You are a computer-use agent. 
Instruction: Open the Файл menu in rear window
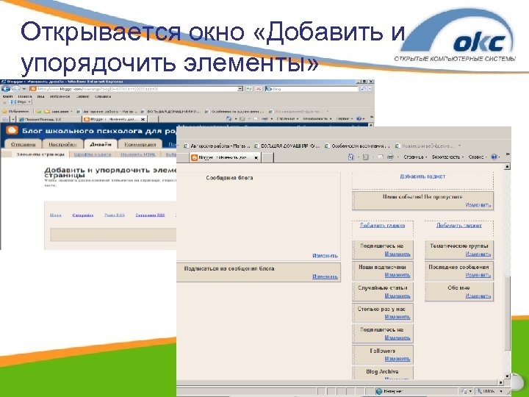click(8, 96)
